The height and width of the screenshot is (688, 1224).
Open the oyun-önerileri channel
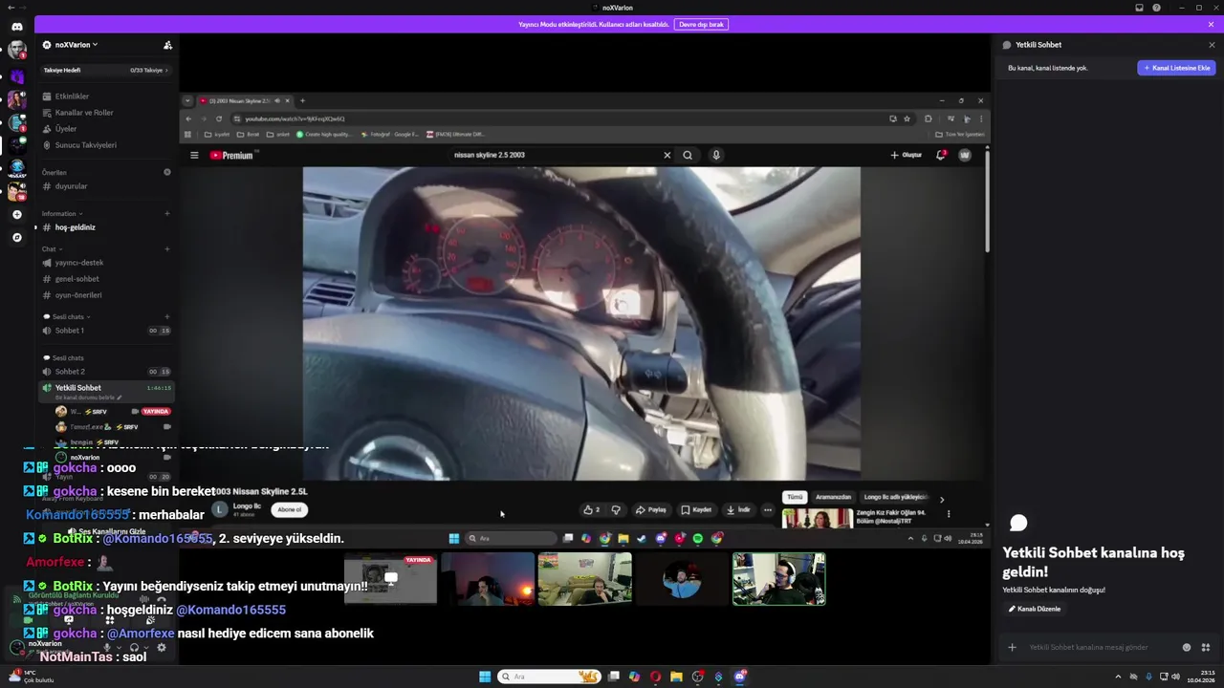[x=105, y=295]
